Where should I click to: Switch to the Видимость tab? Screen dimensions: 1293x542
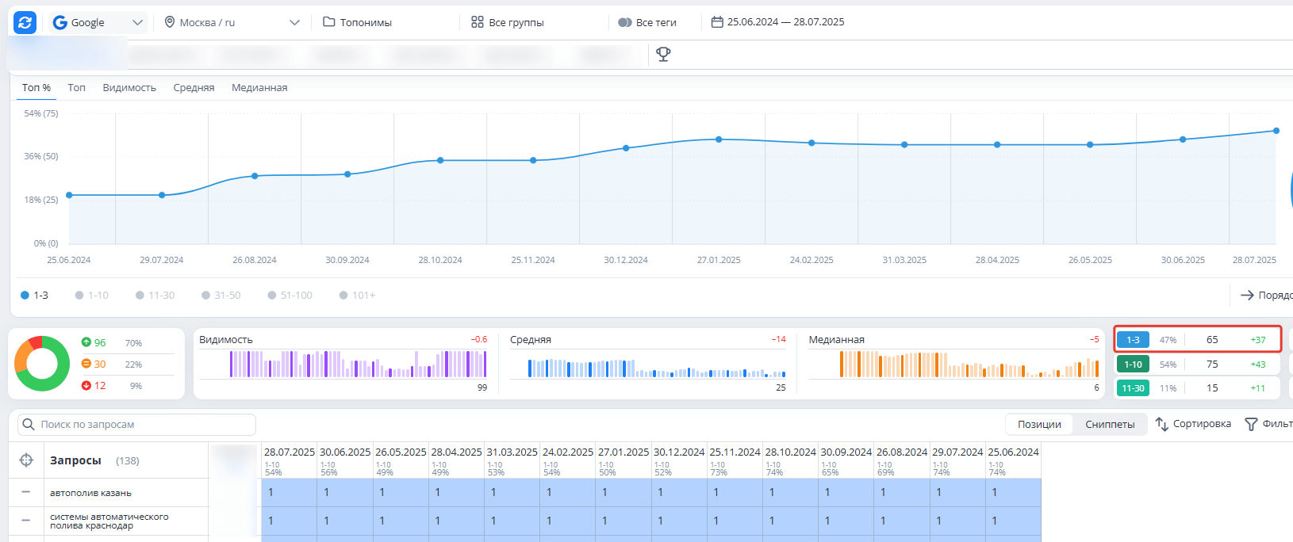pyautogui.click(x=129, y=88)
